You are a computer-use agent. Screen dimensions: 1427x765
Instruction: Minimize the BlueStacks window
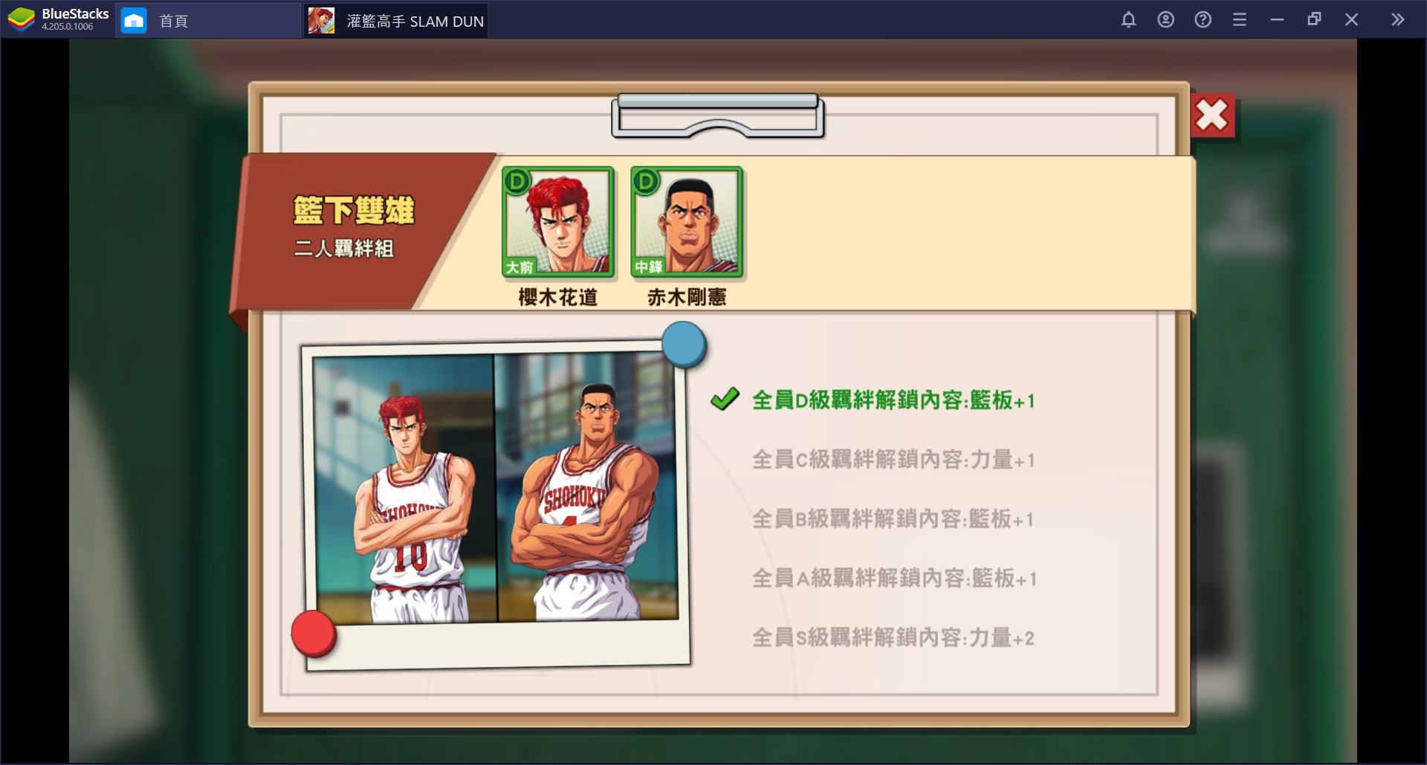tap(1277, 20)
